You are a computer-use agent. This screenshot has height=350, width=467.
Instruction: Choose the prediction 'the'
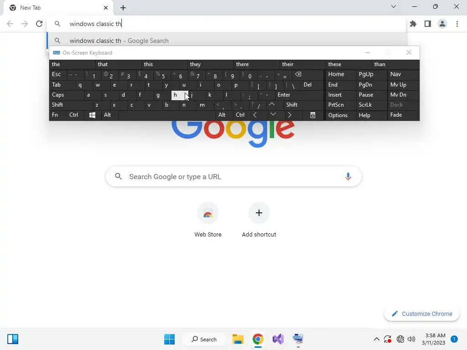(73, 64)
